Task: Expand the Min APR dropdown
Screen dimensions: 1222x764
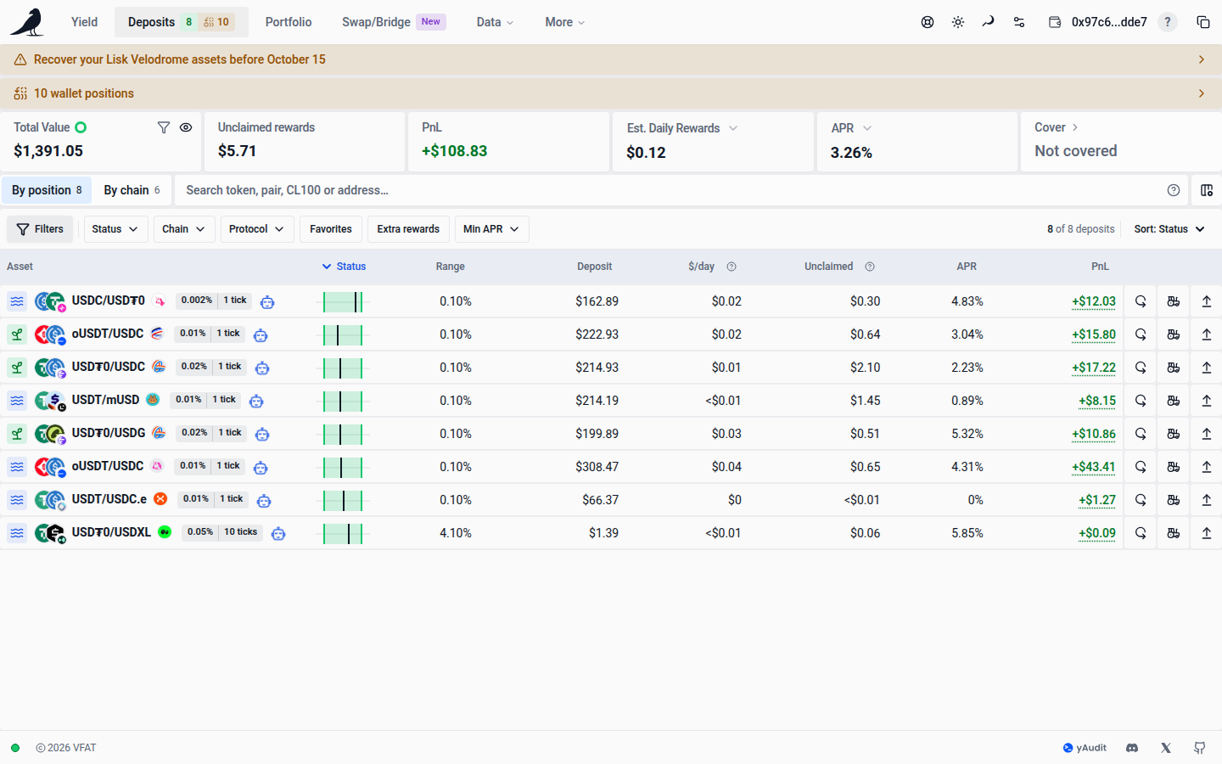Action: (x=491, y=229)
